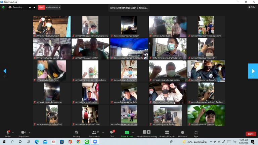The image size is (258, 145).
Task: Open Zoom Apps
Action: (x=196, y=134)
